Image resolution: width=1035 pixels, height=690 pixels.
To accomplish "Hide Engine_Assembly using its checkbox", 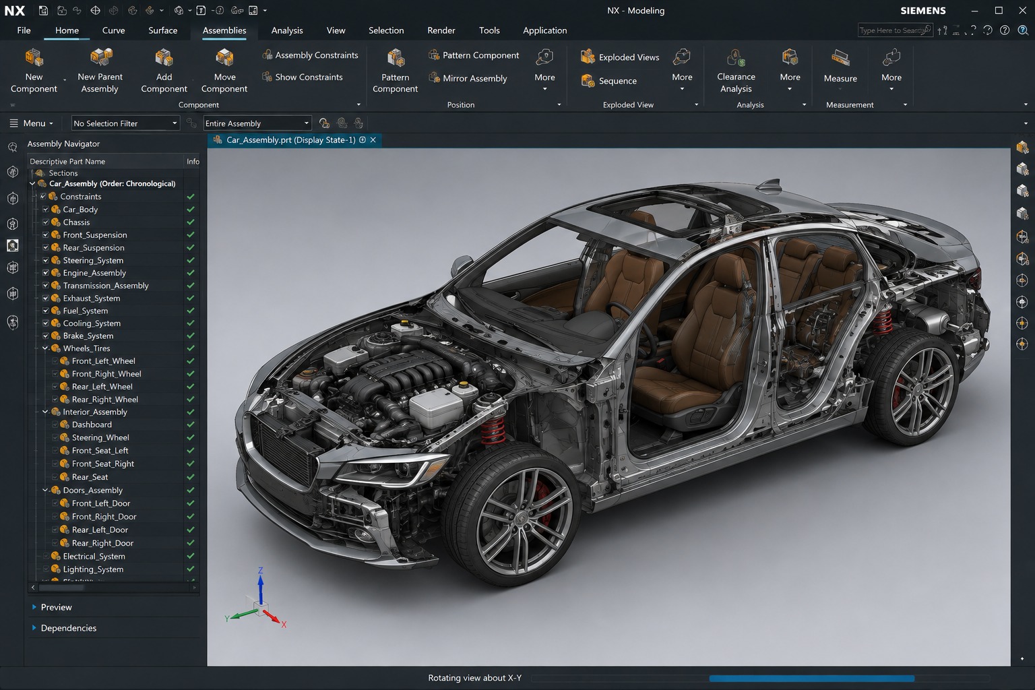I will pyautogui.click(x=46, y=273).
